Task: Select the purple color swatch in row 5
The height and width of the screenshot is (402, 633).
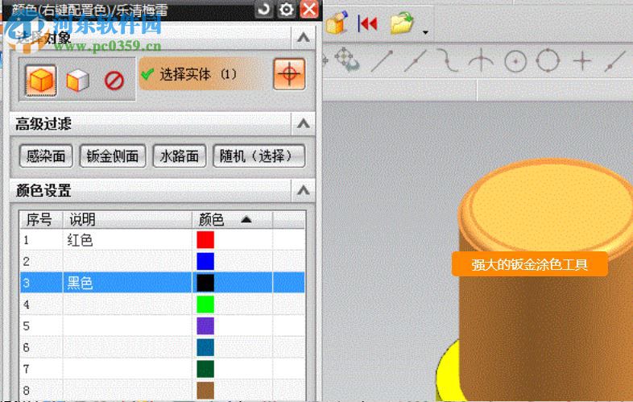Action: (205, 325)
